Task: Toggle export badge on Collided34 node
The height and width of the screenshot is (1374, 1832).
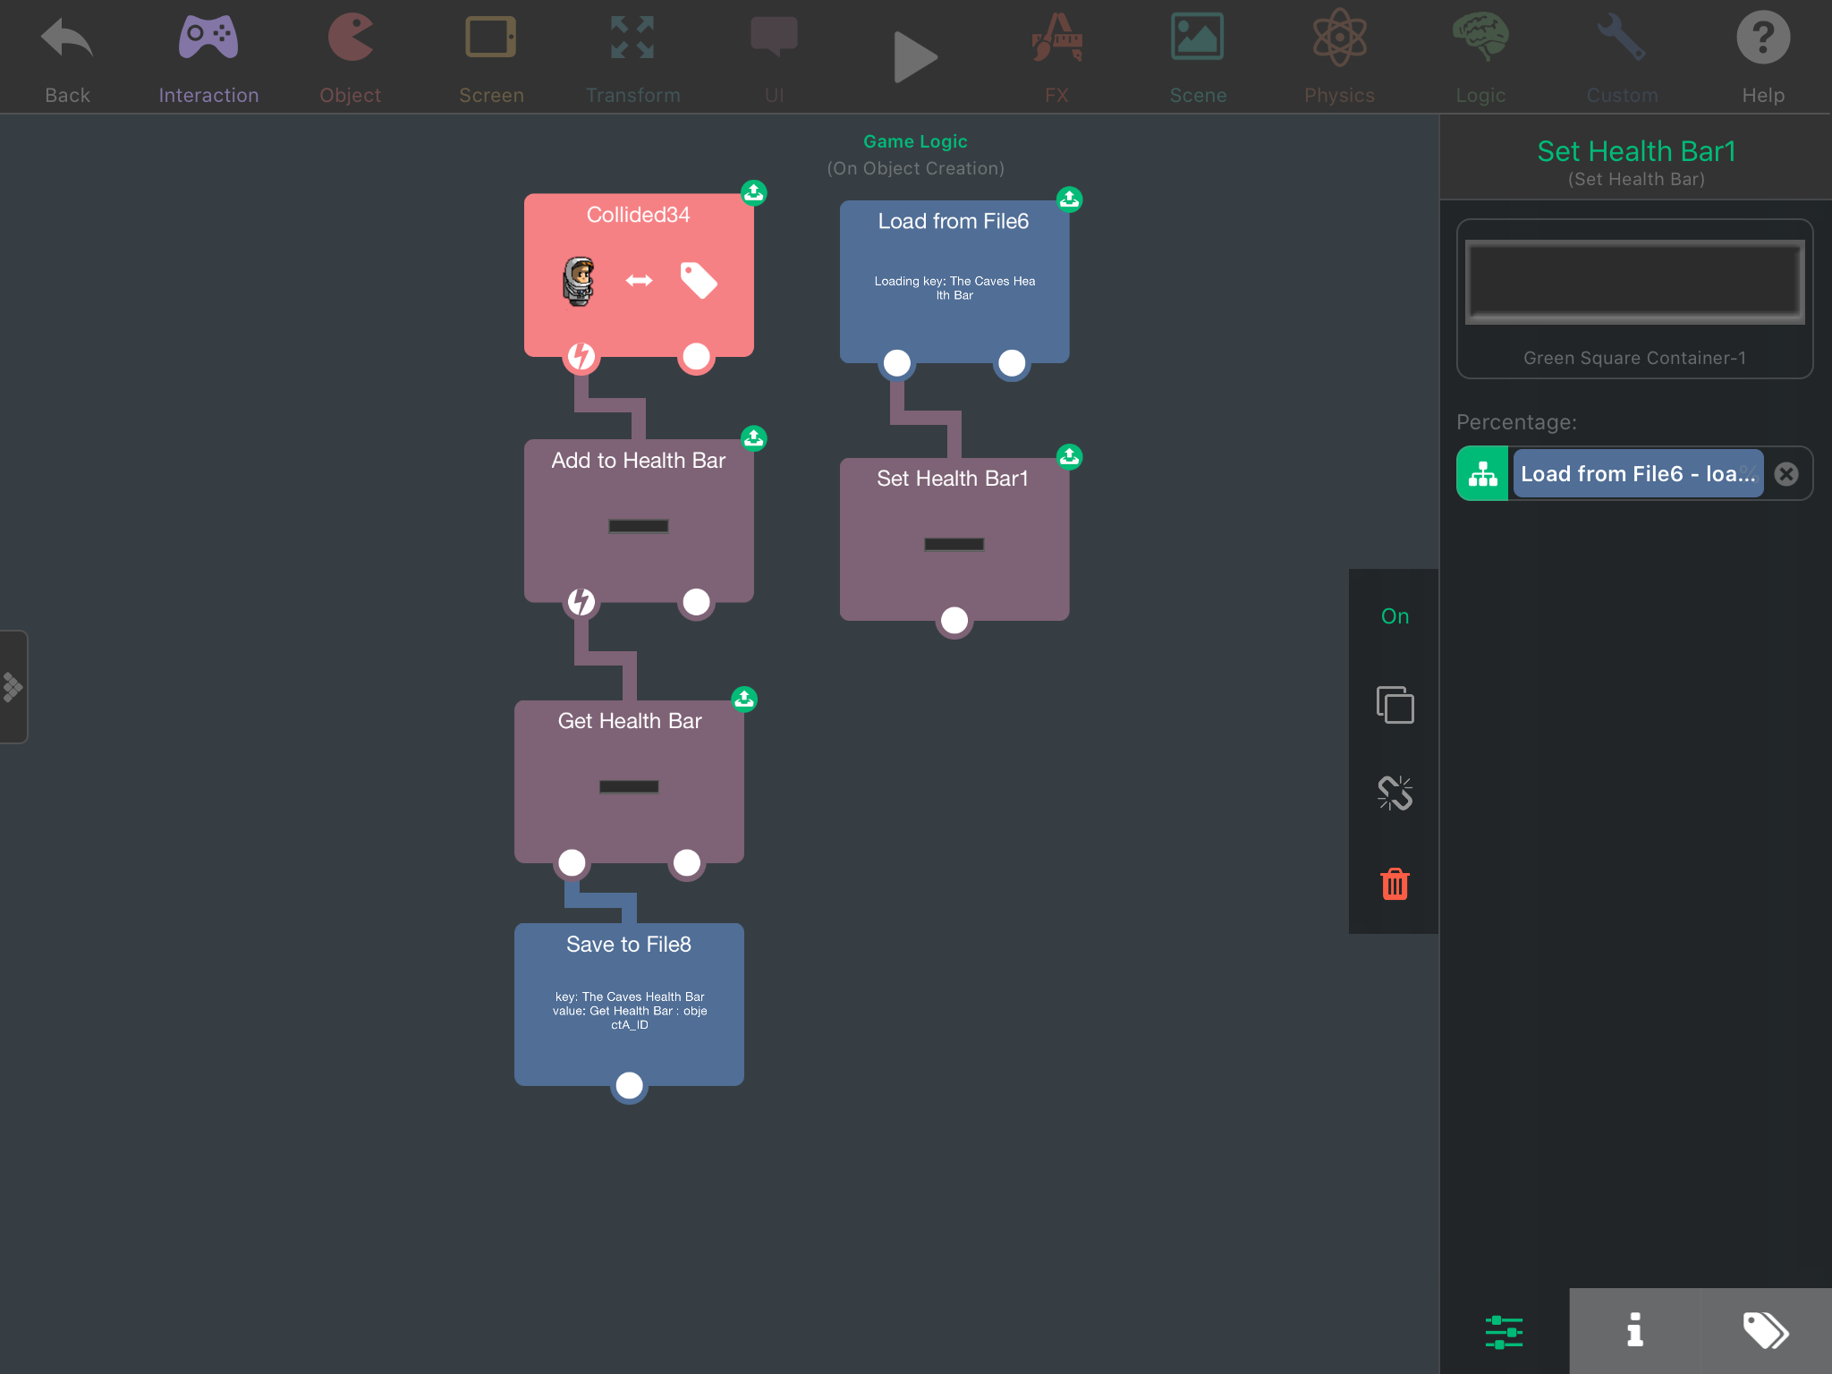Action: tap(754, 192)
